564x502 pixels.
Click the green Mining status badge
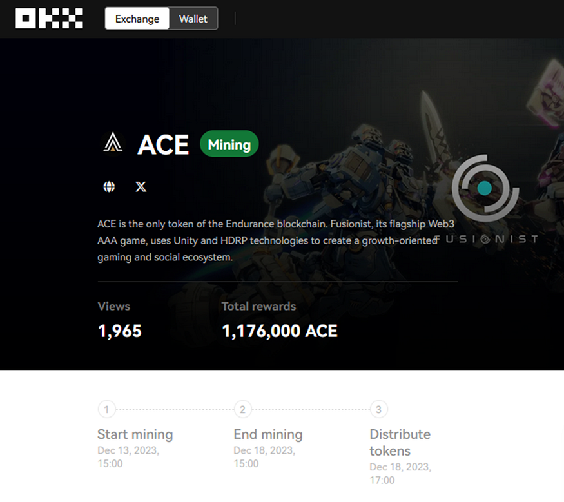(229, 144)
